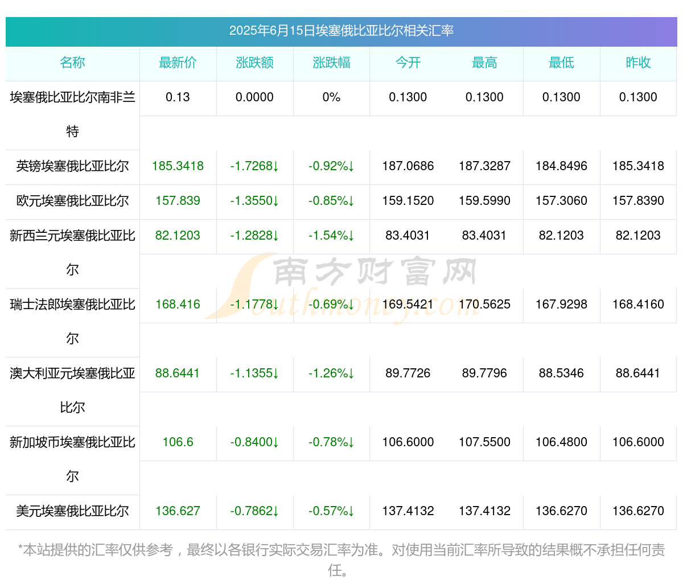This screenshot has height=588, width=683.
Task: Click opening value 187.0686
Action: coord(408,166)
